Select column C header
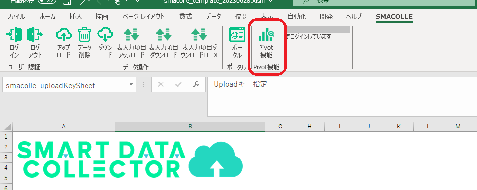Viewport: 477px width, 190px height. click(280, 127)
